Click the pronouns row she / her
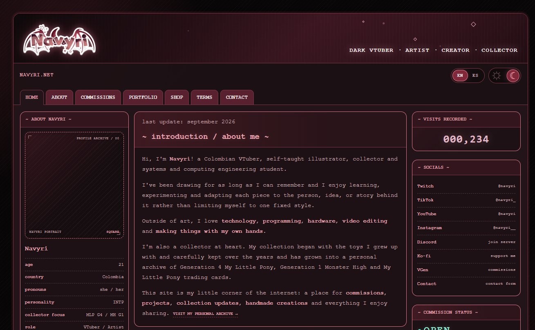The height and width of the screenshot is (330, 535). [x=74, y=290]
